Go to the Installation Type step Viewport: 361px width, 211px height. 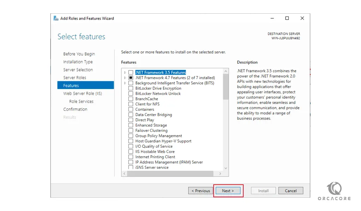tap(78, 62)
